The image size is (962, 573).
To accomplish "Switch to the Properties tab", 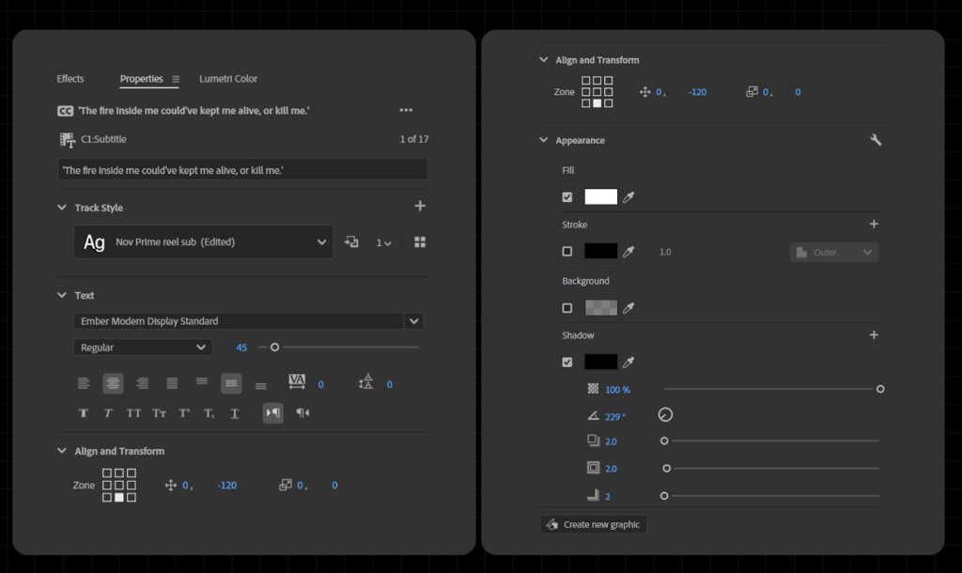I will [141, 79].
